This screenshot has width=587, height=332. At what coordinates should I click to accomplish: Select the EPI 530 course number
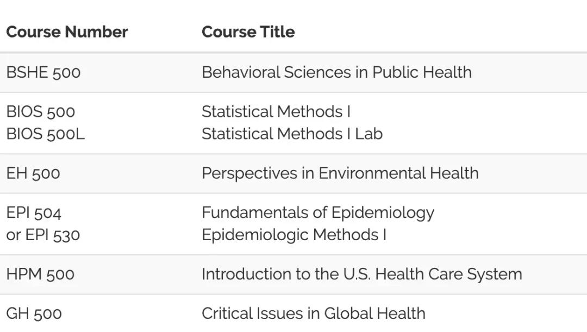click(53, 235)
